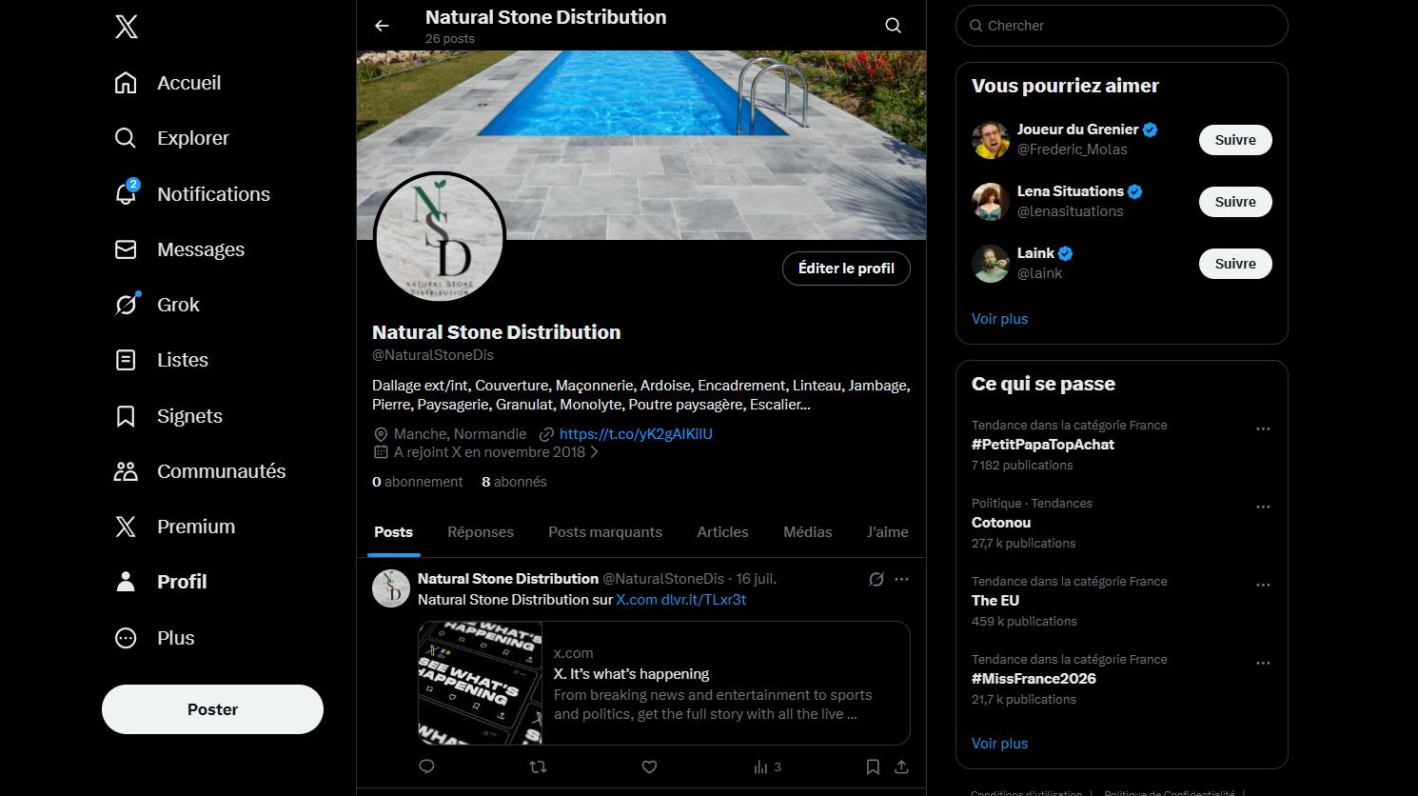Open the NSD profile avatar picture
Screen dimensions: 1418x796
tap(439, 238)
